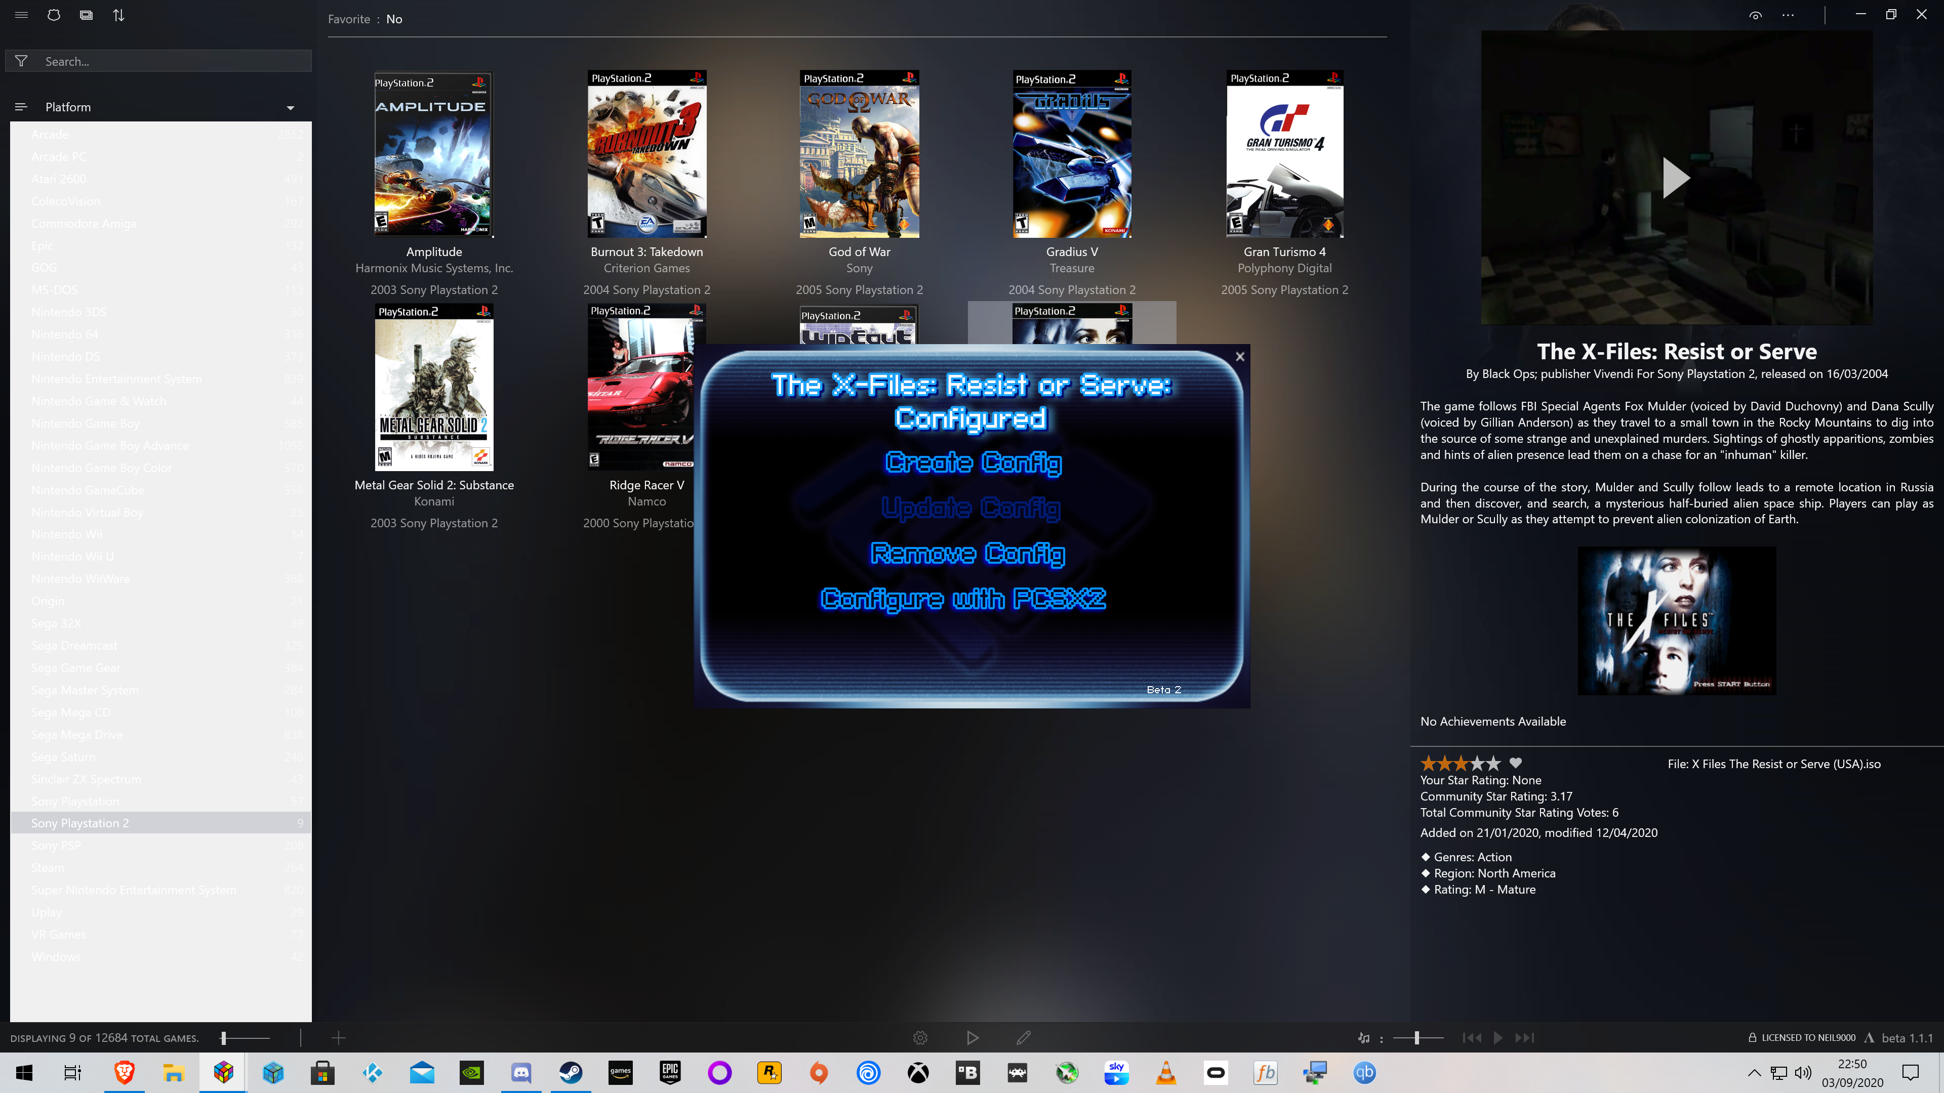The image size is (1944, 1093).
Task: Click Remove Config in popup
Action: point(967,554)
